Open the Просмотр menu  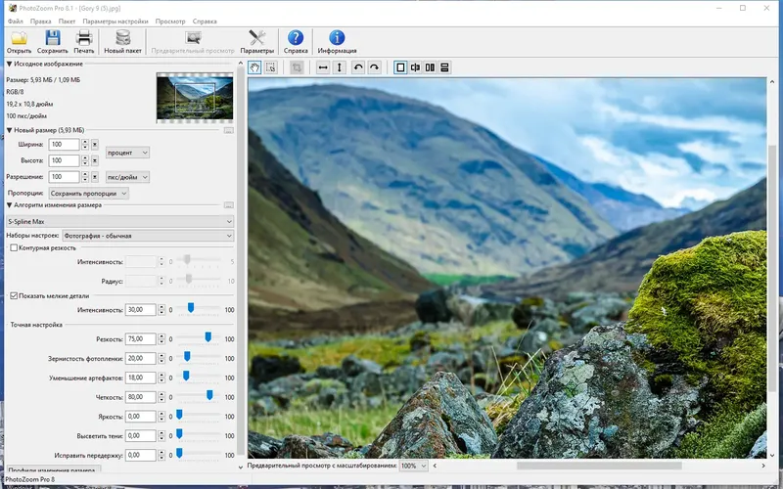(x=169, y=21)
